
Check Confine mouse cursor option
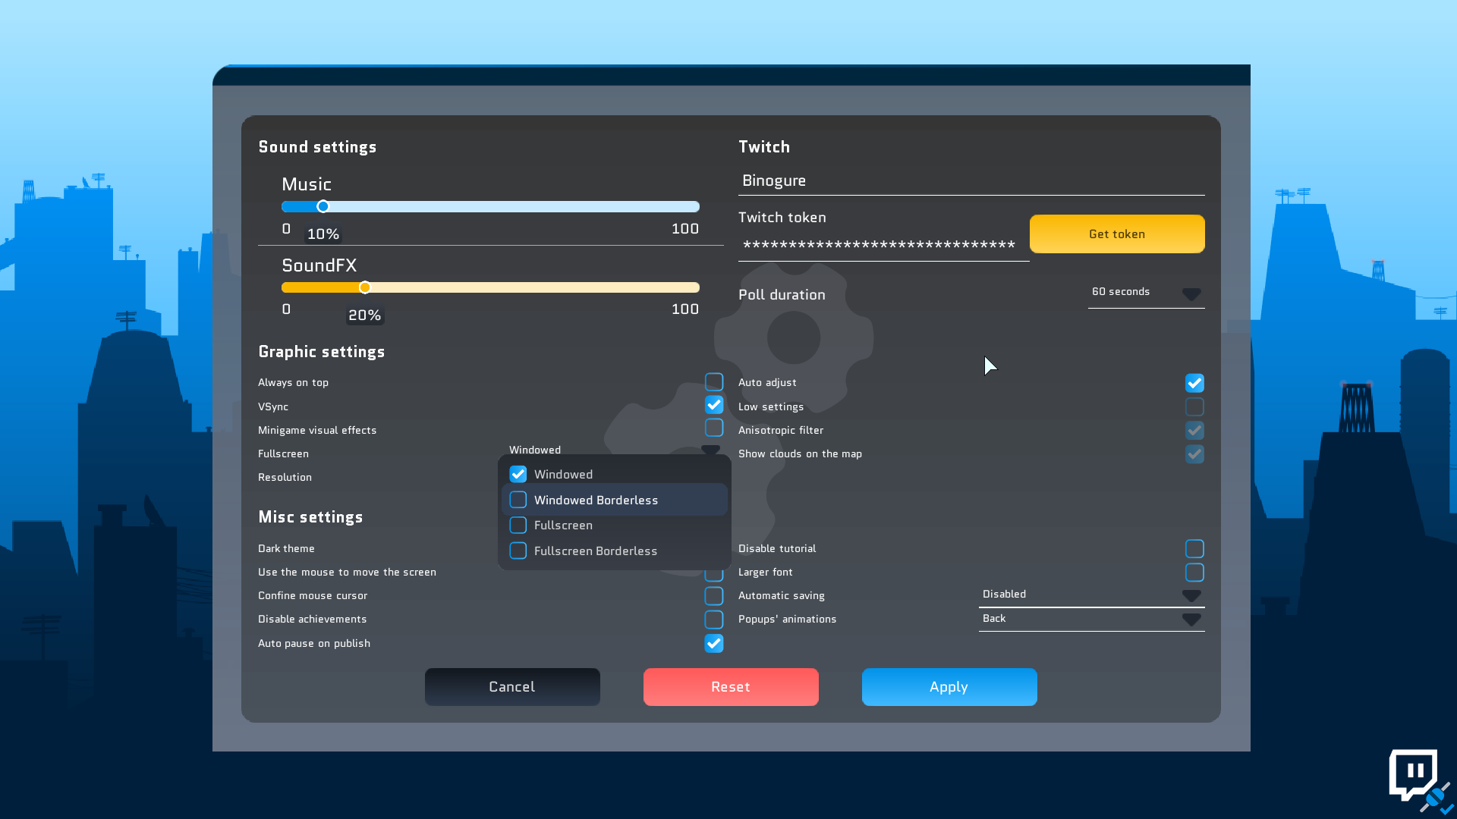[x=714, y=595]
